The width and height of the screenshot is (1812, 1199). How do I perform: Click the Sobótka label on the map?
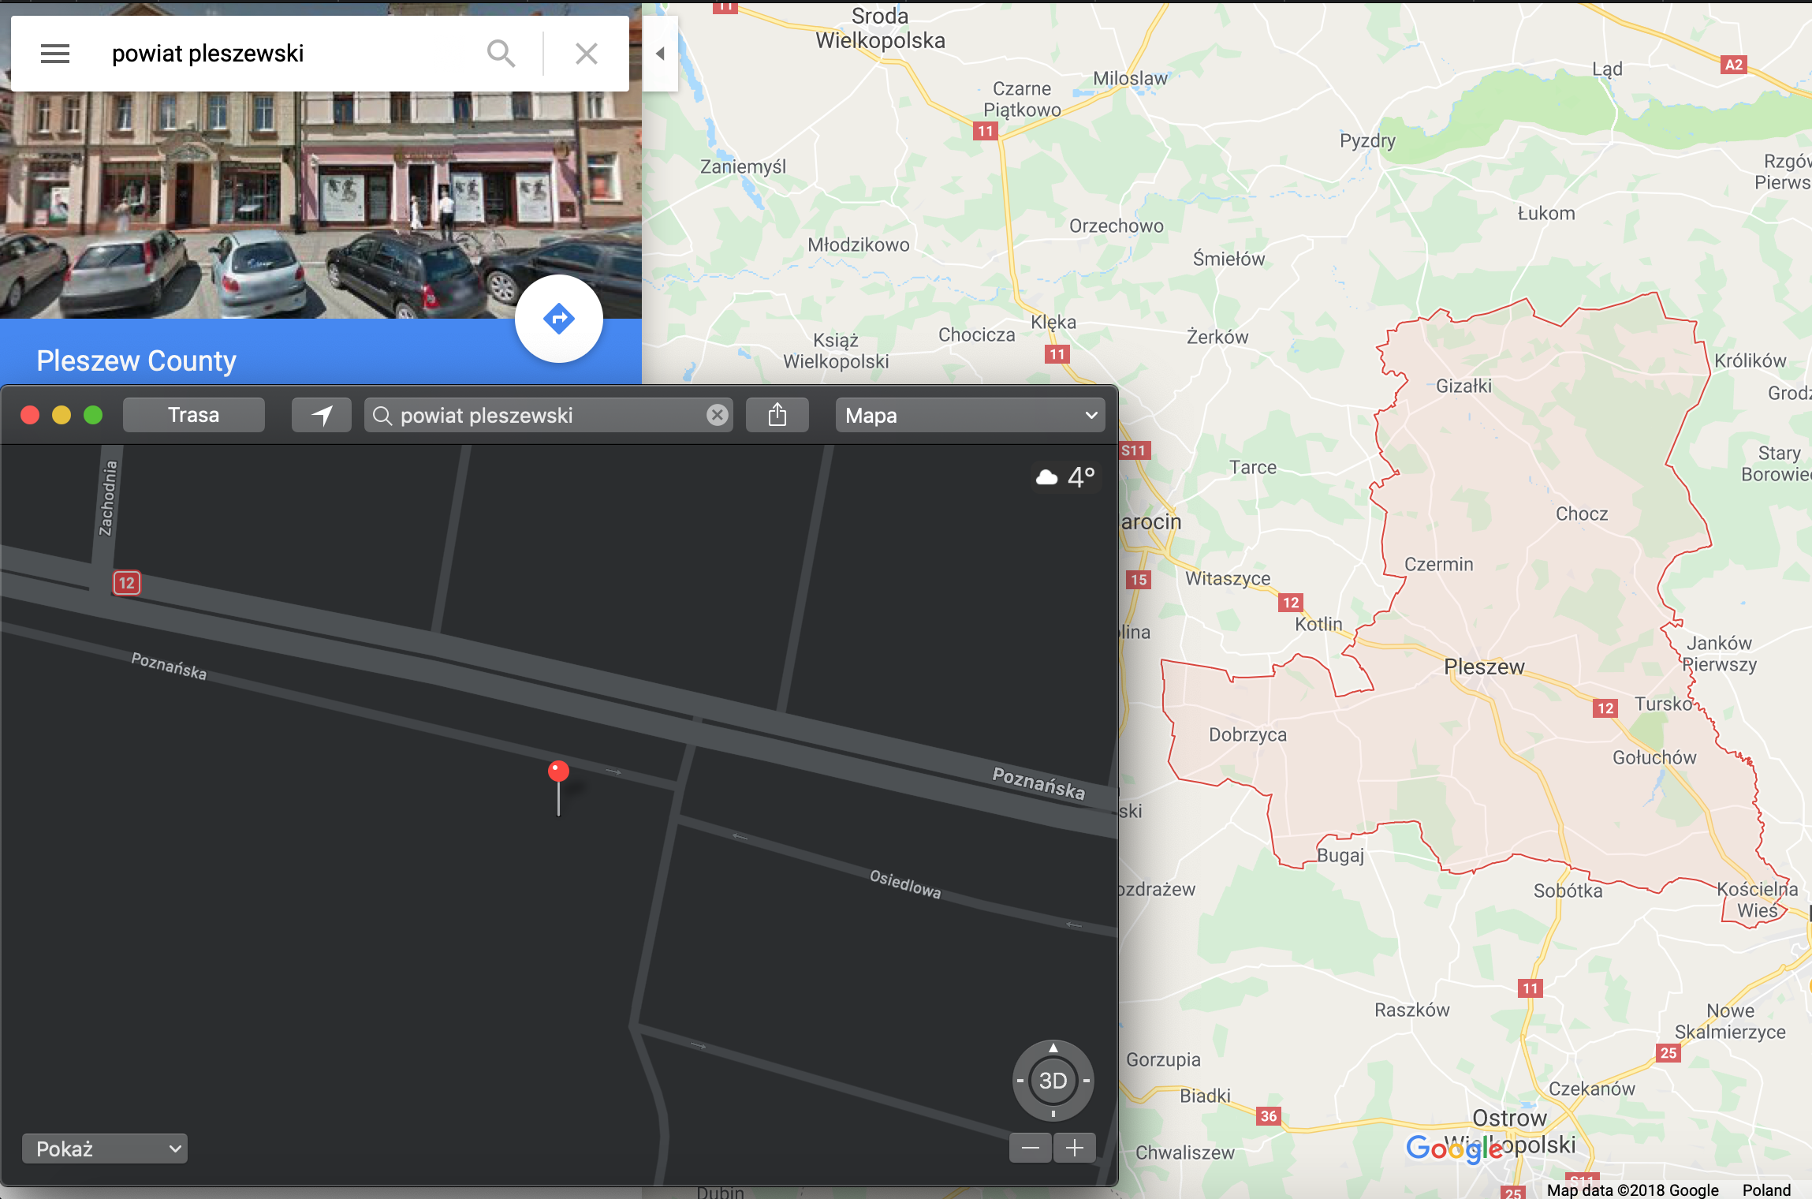point(1568,891)
